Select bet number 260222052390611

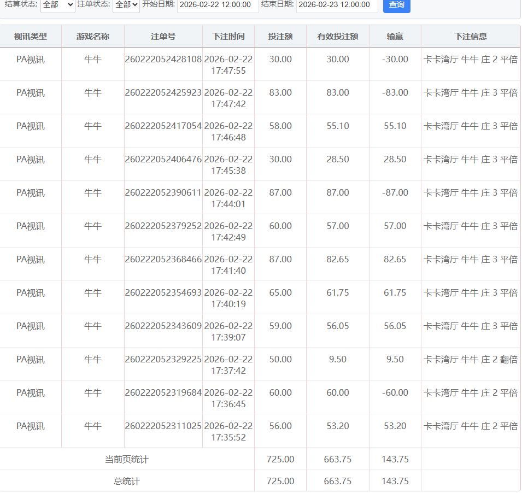163,193
